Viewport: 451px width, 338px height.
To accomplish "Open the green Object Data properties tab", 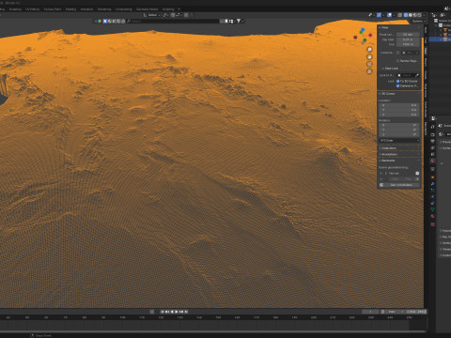I will point(432,209).
